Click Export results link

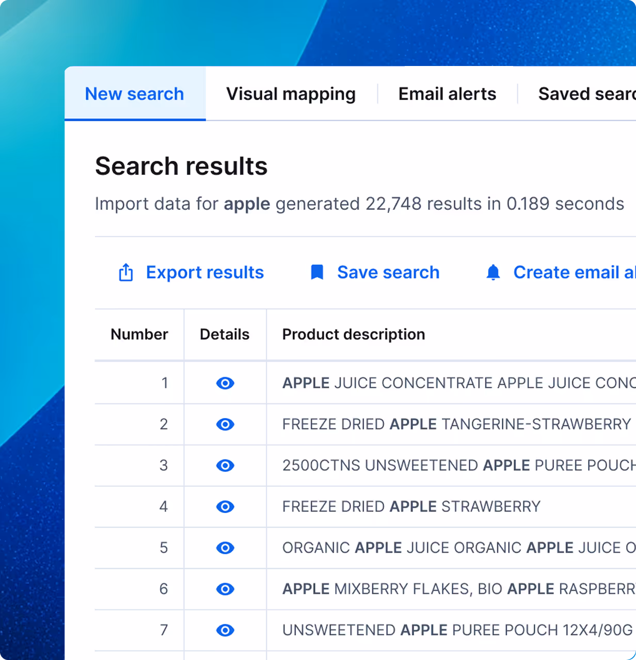click(205, 272)
